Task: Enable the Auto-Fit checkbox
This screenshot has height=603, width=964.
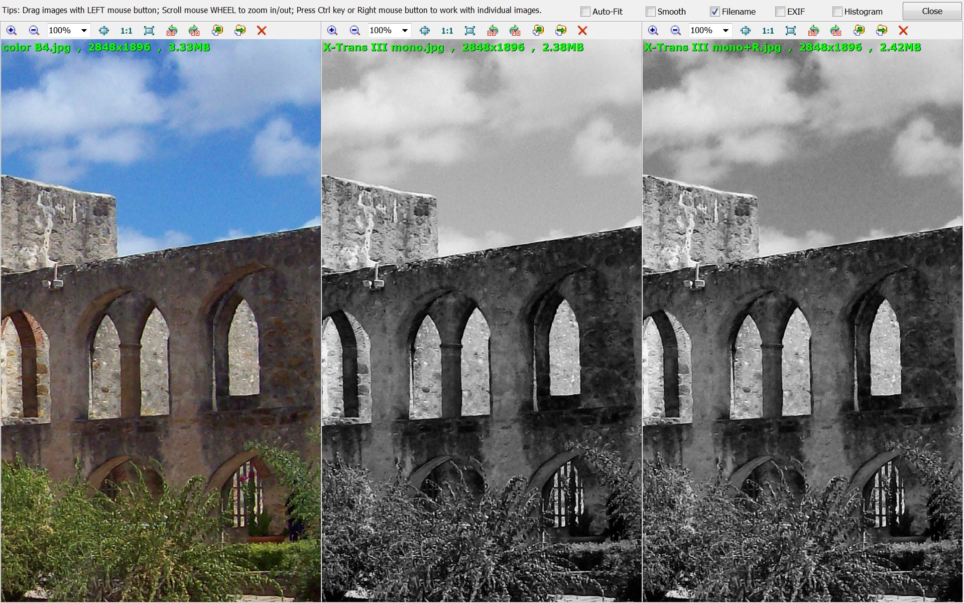Action: coord(585,12)
